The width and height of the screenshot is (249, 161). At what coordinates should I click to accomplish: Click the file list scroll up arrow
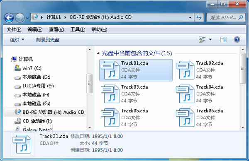pyautogui.click(x=243, y=50)
